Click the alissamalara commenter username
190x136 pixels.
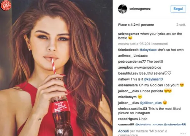coord(128,85)
